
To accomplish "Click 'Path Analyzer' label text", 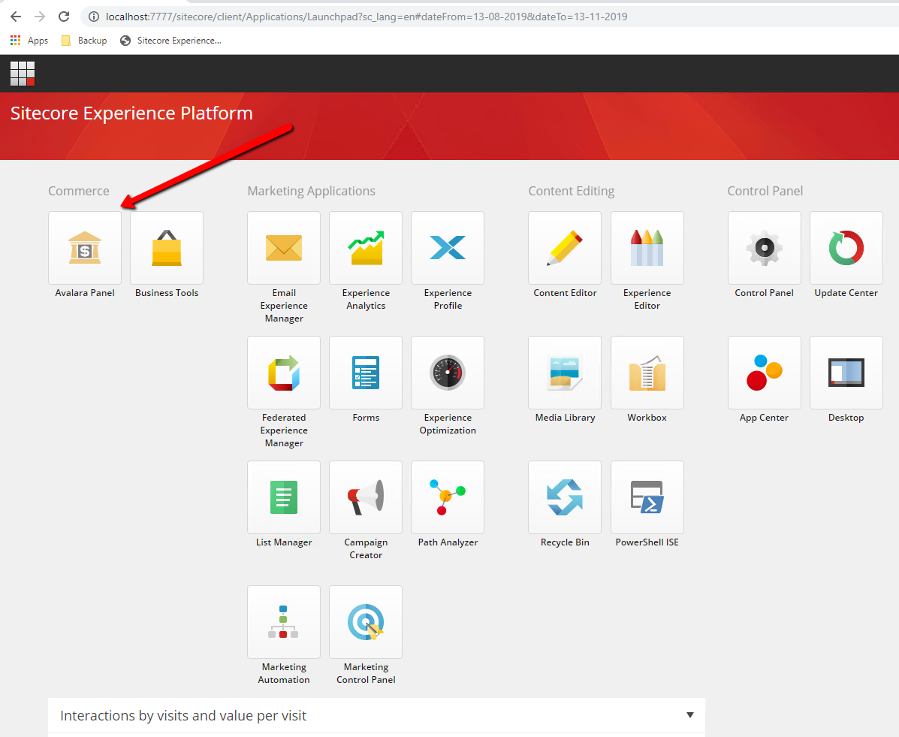I will pyautogui.click(x=448, y=542).
